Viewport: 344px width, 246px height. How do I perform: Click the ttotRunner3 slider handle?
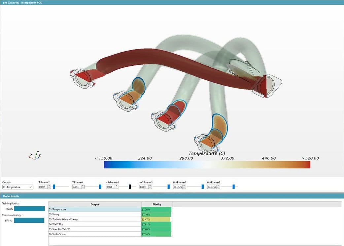coord(234,187)
